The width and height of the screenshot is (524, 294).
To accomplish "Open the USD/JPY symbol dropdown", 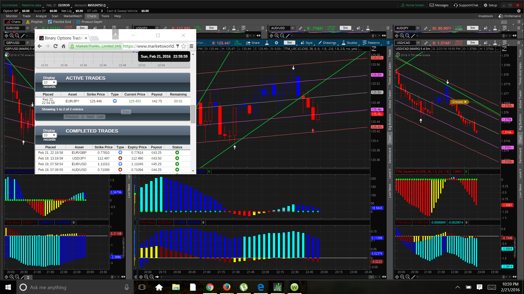I will coord(157,28).
